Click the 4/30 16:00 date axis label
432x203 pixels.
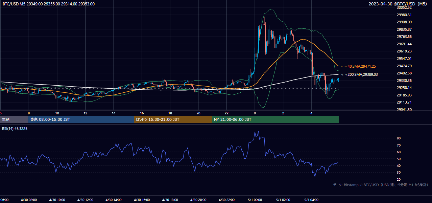coord(142,200)
